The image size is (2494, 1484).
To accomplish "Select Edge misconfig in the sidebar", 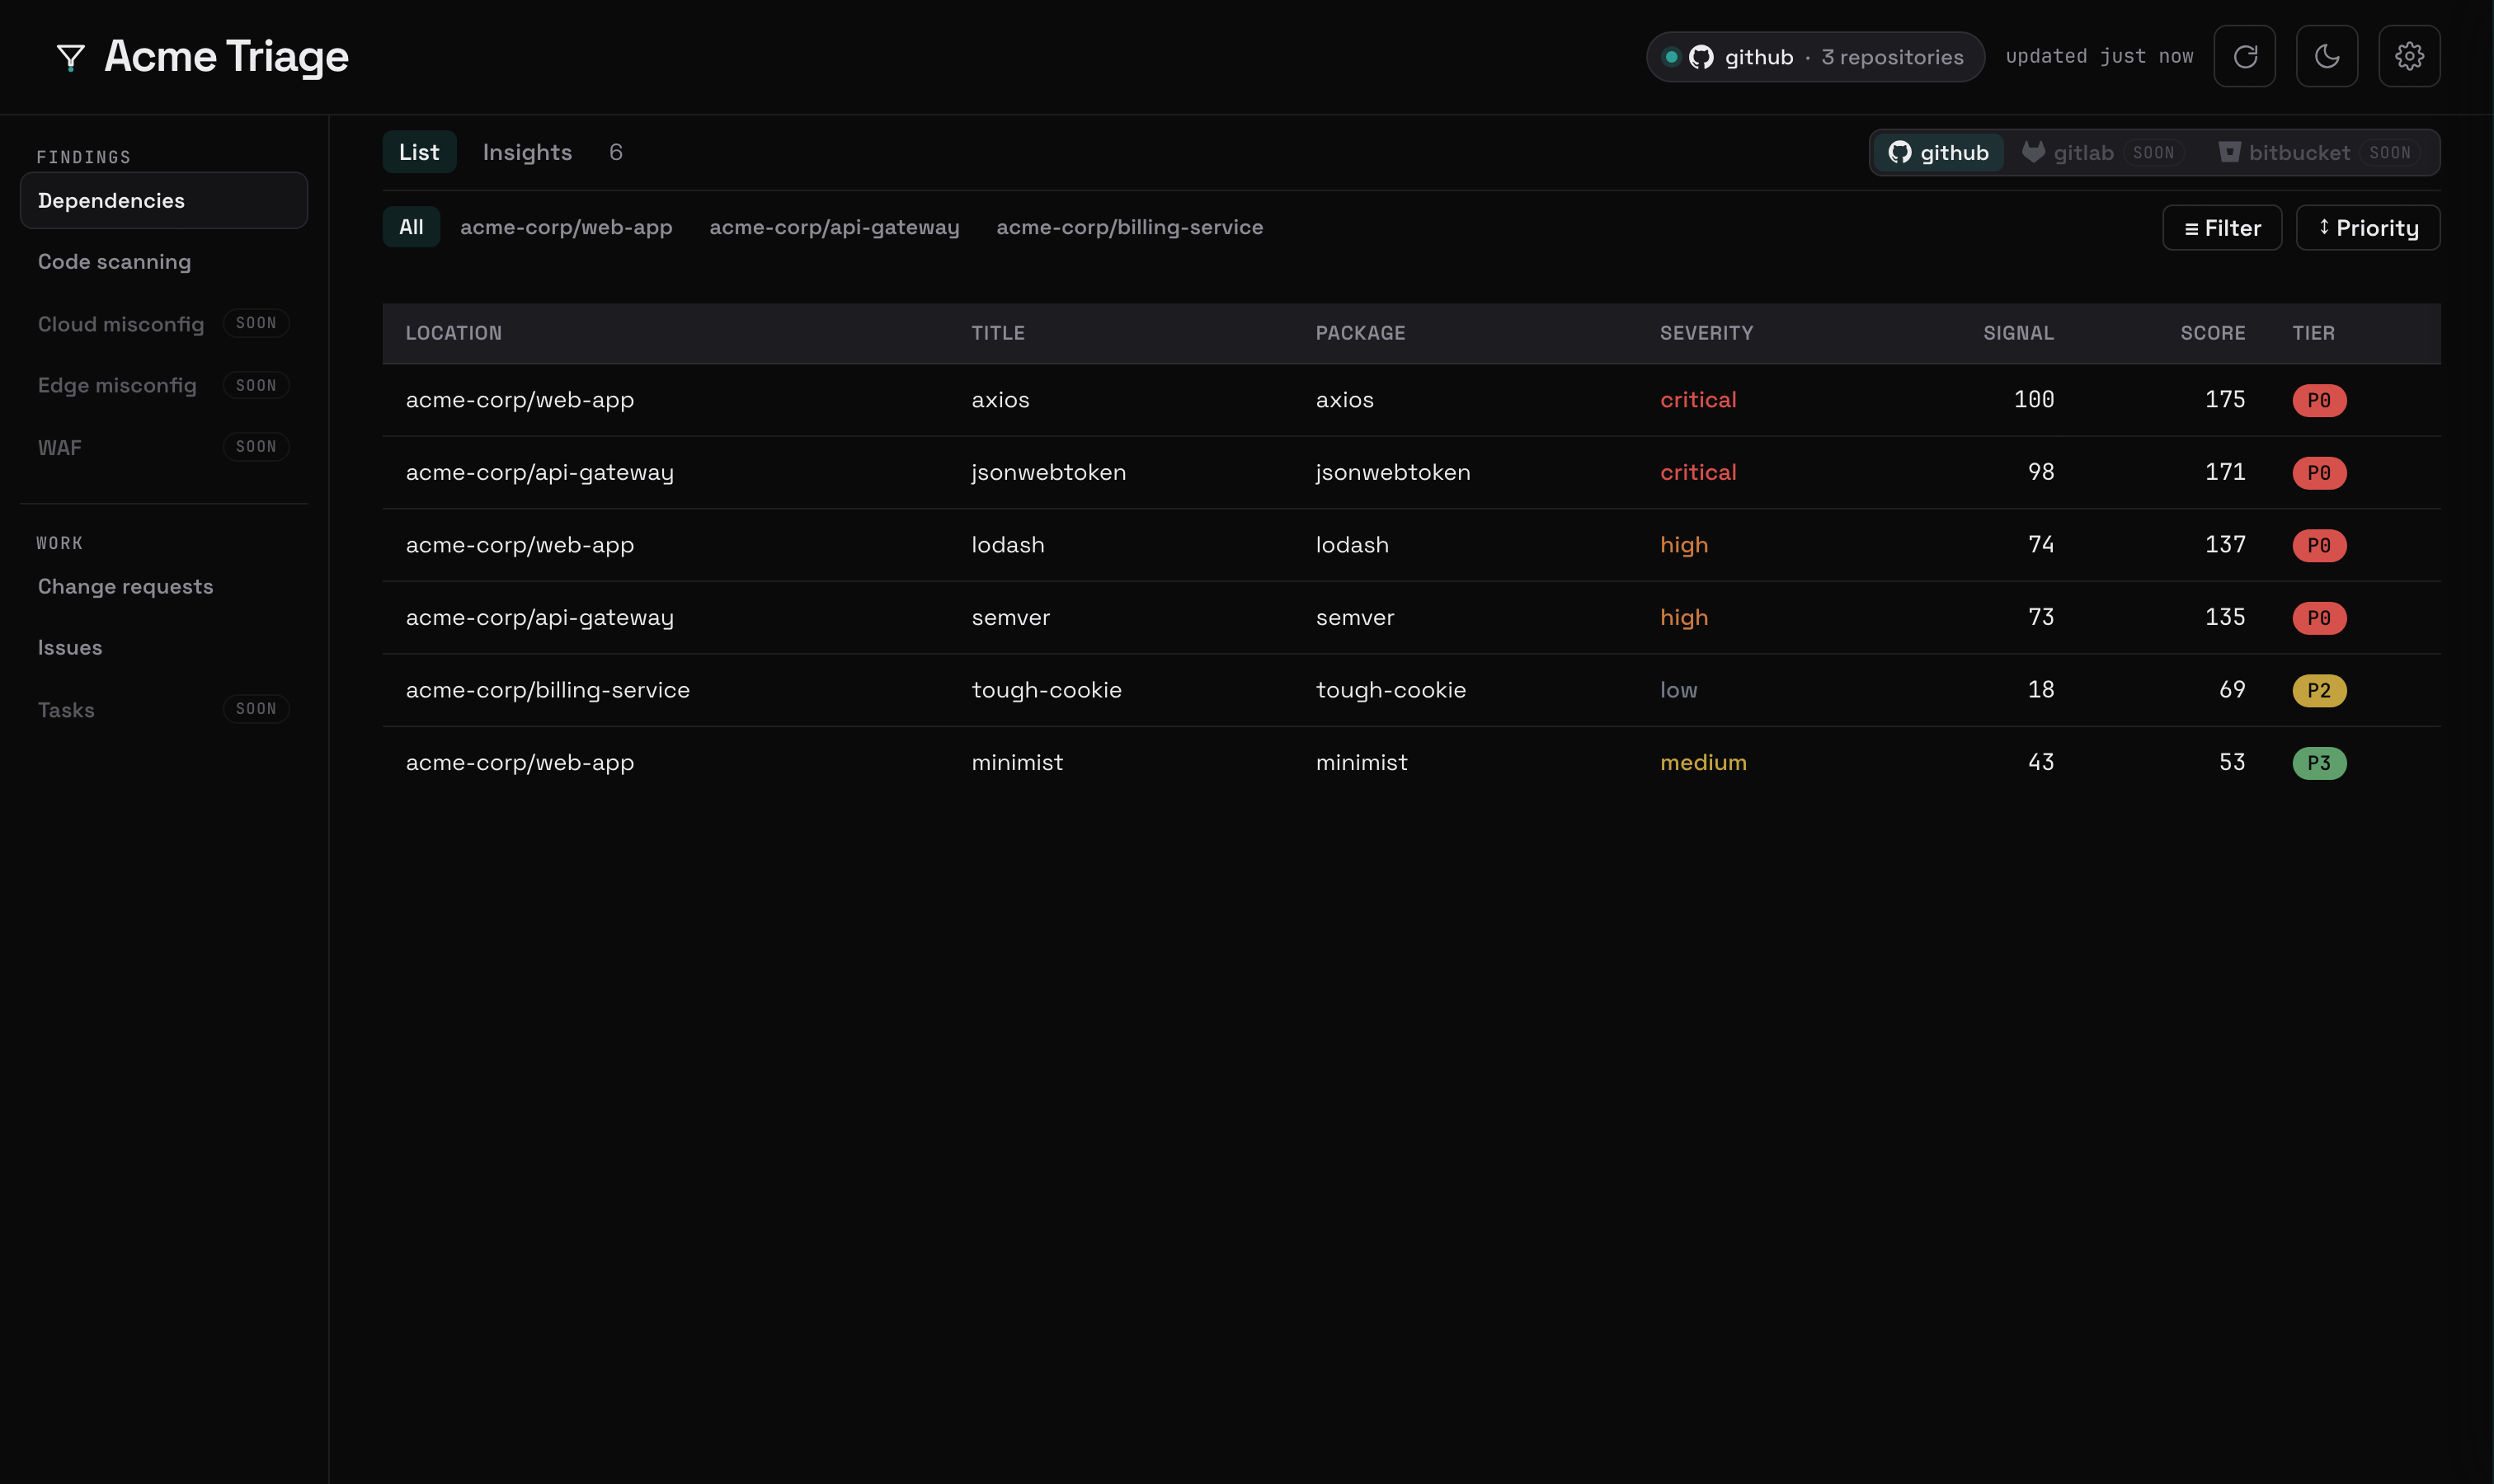I will click(164, 385).
